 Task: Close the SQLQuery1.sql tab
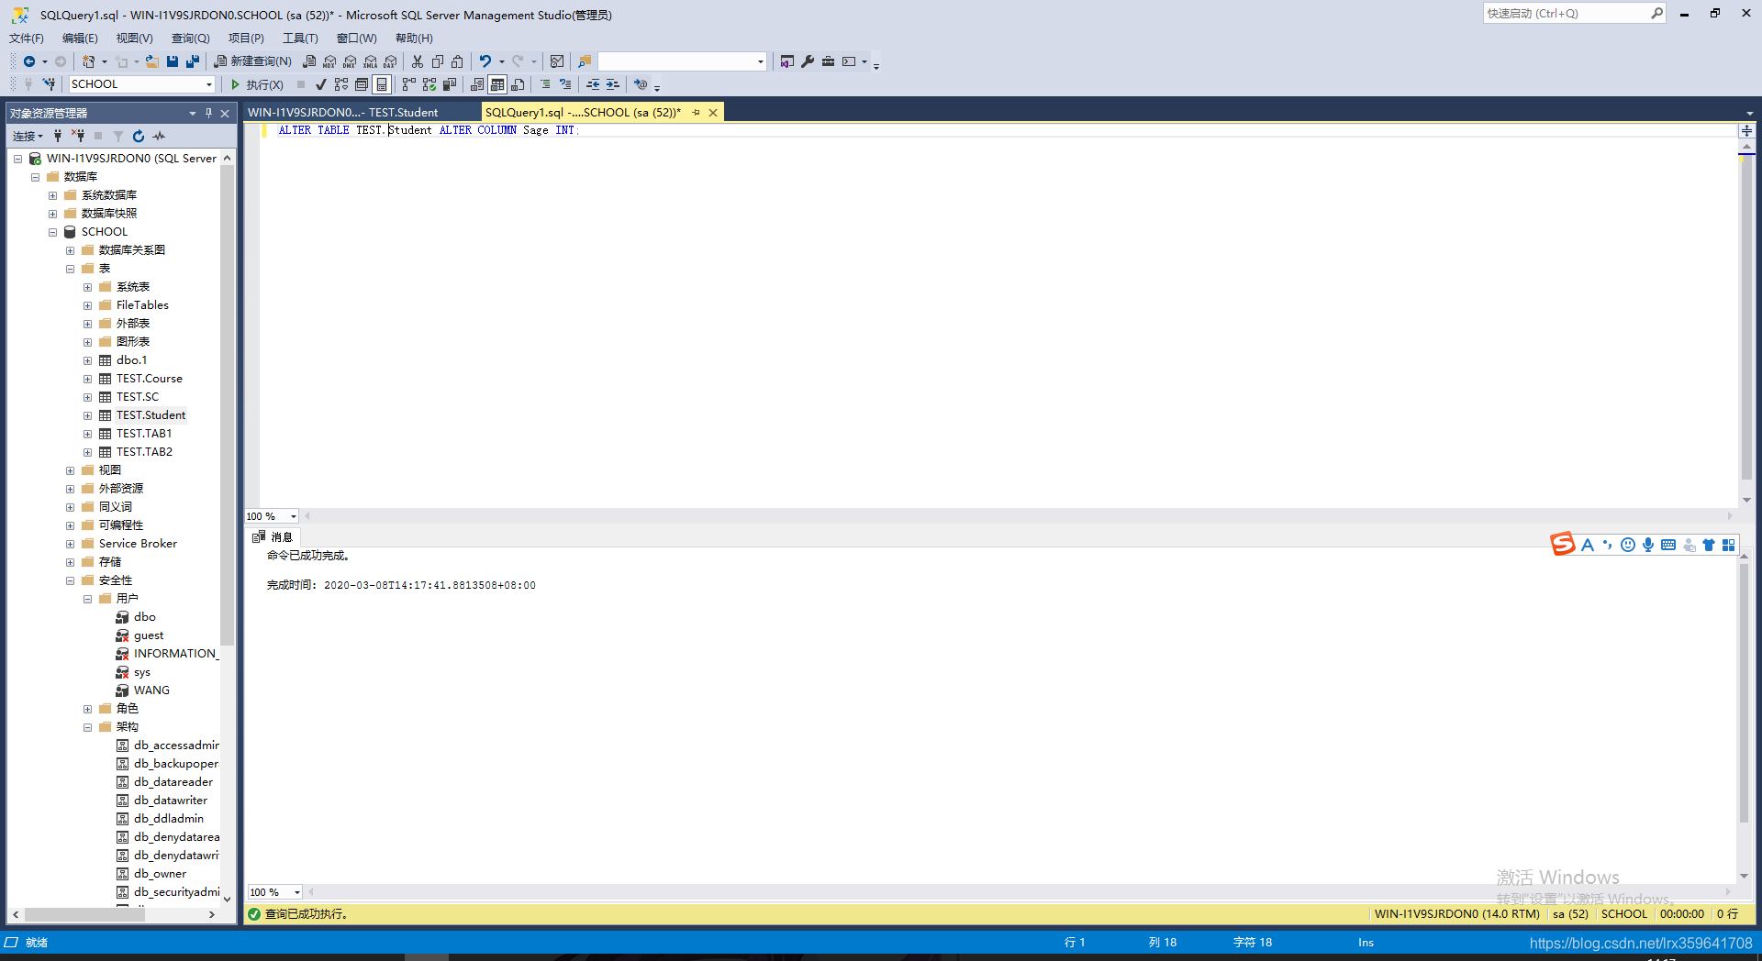(713, 113)
